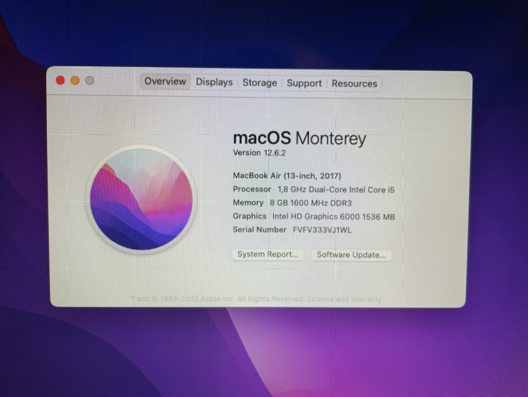Go to the Support tab
Image resolution: width=528 pixels, height=397 pixels.
pos(304,83)
